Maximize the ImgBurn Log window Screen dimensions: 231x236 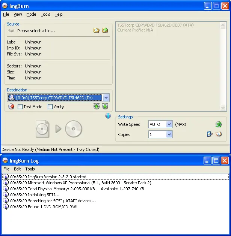(x=216, y=160)
